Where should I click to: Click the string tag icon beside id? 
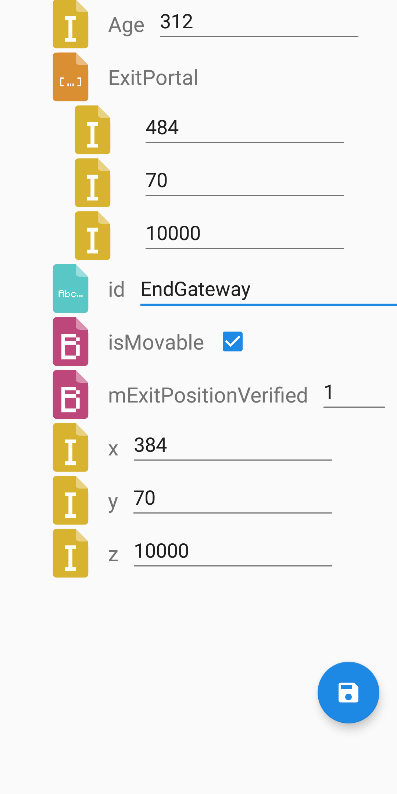click(71, 289)
